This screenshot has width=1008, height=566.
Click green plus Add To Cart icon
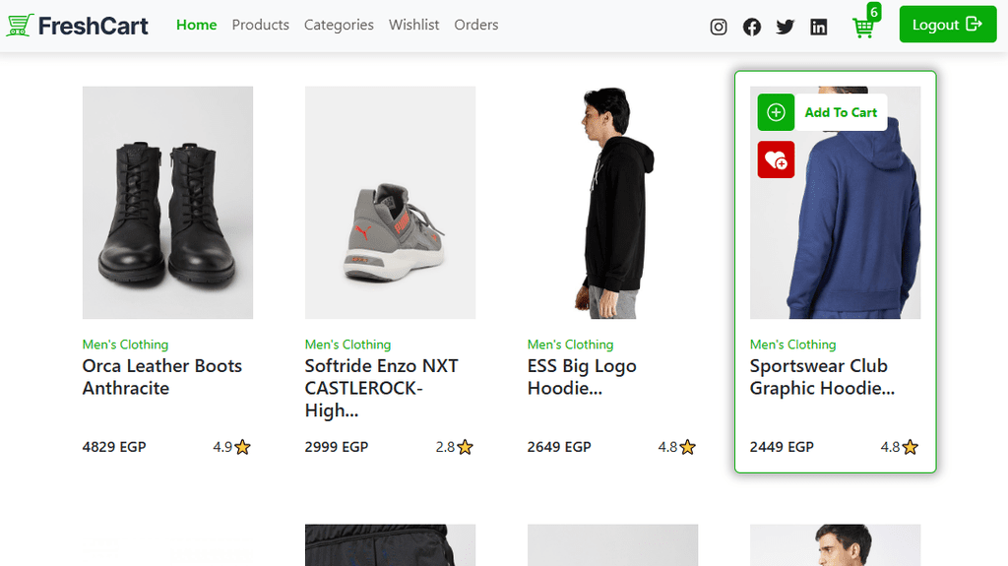(776, 112)
